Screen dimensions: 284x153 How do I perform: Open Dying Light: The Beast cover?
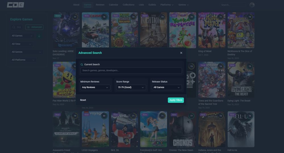click(x=241, y=80)
